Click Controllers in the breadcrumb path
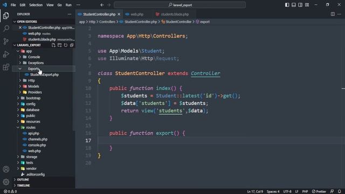 (x=107, y=22)
